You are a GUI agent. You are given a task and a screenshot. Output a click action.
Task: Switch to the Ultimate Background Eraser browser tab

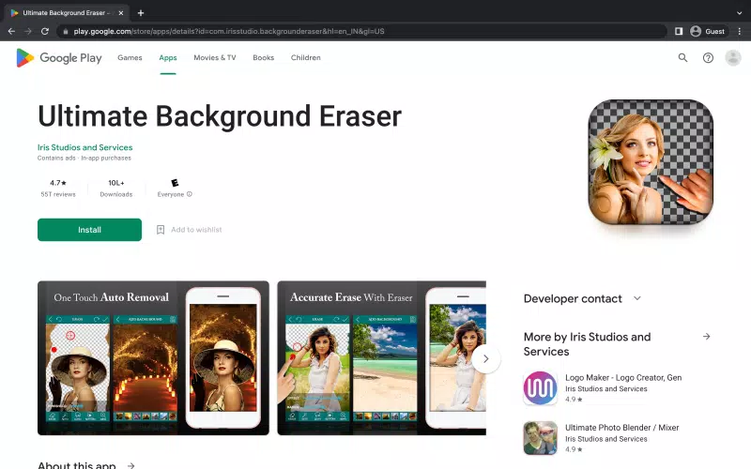67,13
